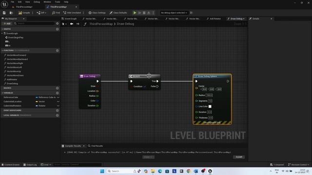312x175 pixels.
Task: Open the Compile options menu dots
Action: tap(33, 13)
